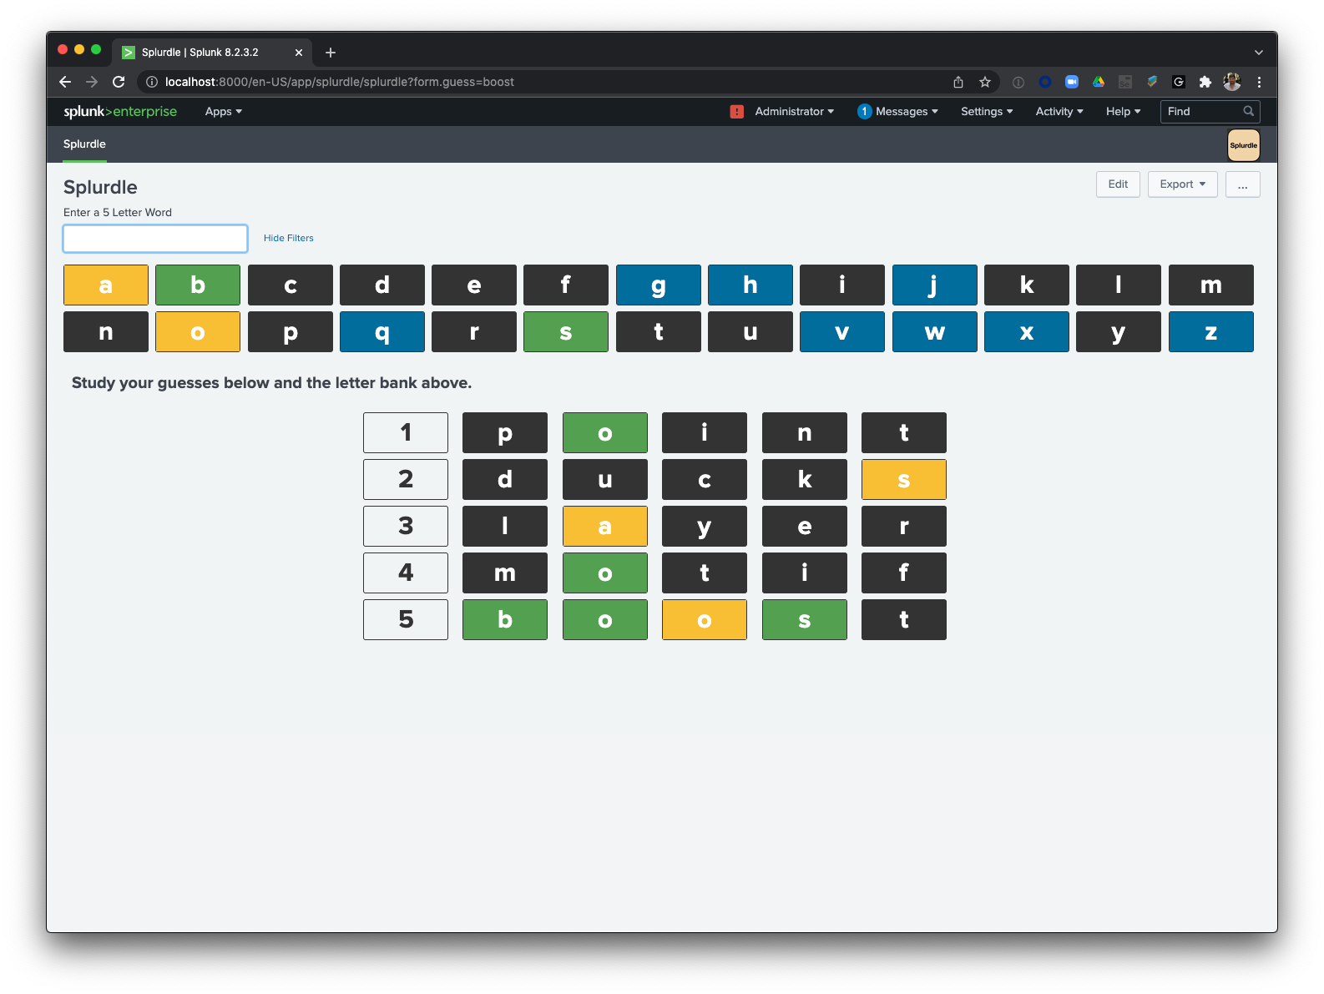Click the blue letter x tile
Viewport: 1324px width, 994px height.
(1027, 332)
